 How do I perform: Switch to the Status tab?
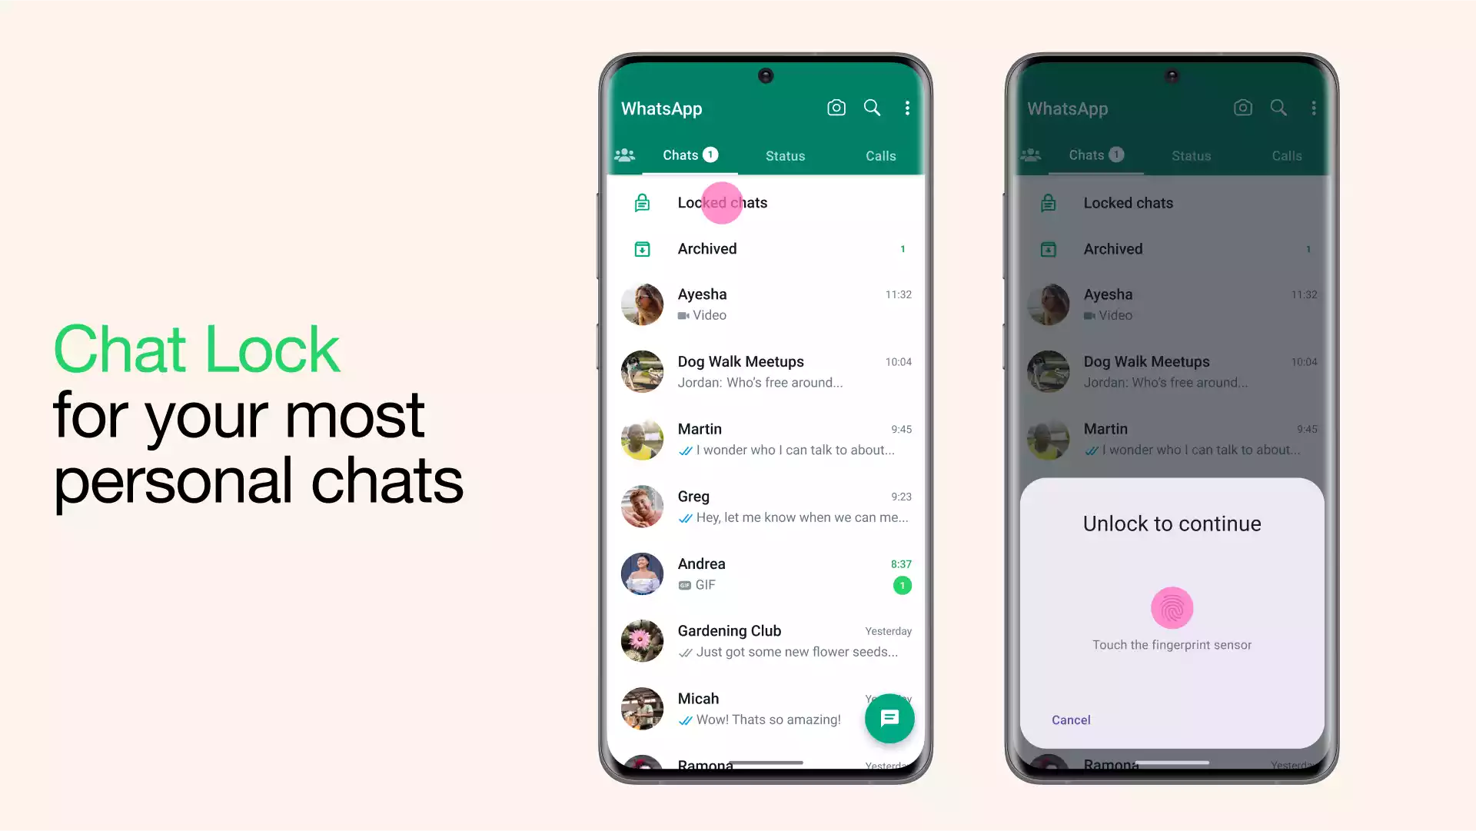tap(785, 154)
